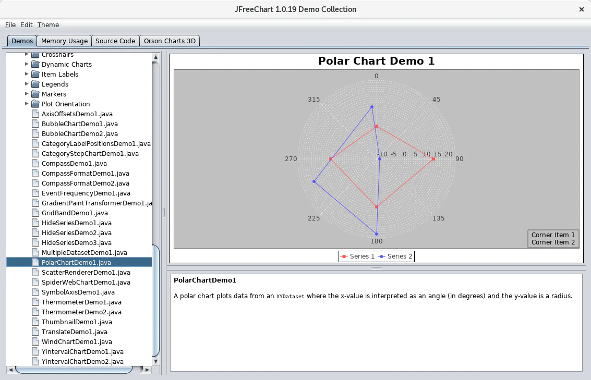
Task: Click the file icon beside ThermometerDemo1.java
Action: click(x=35, y=302)
